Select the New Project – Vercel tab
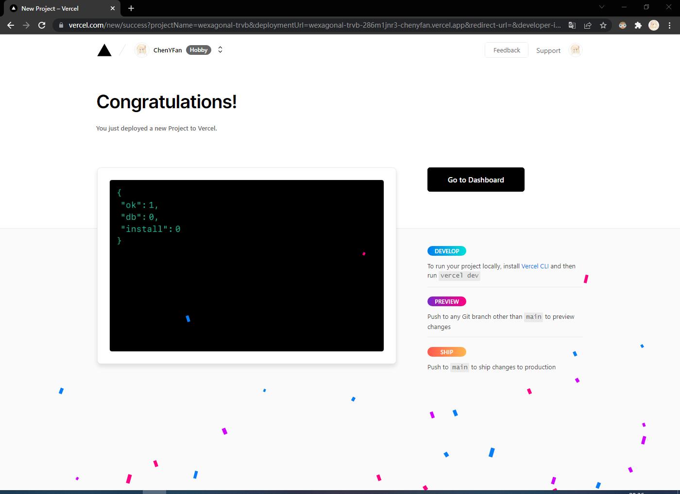Image resolution: width=680 pixels, height=494 pixels. pos(62,8)
